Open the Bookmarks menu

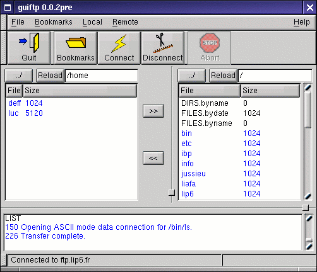tap(54, 22)
